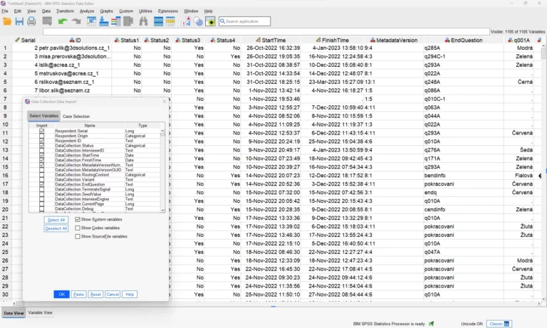The image size is (547, 328).
Task: Click the Search application field
Action: pos(244,21)
